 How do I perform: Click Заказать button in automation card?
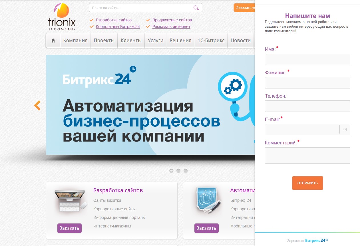click(206, 228)
